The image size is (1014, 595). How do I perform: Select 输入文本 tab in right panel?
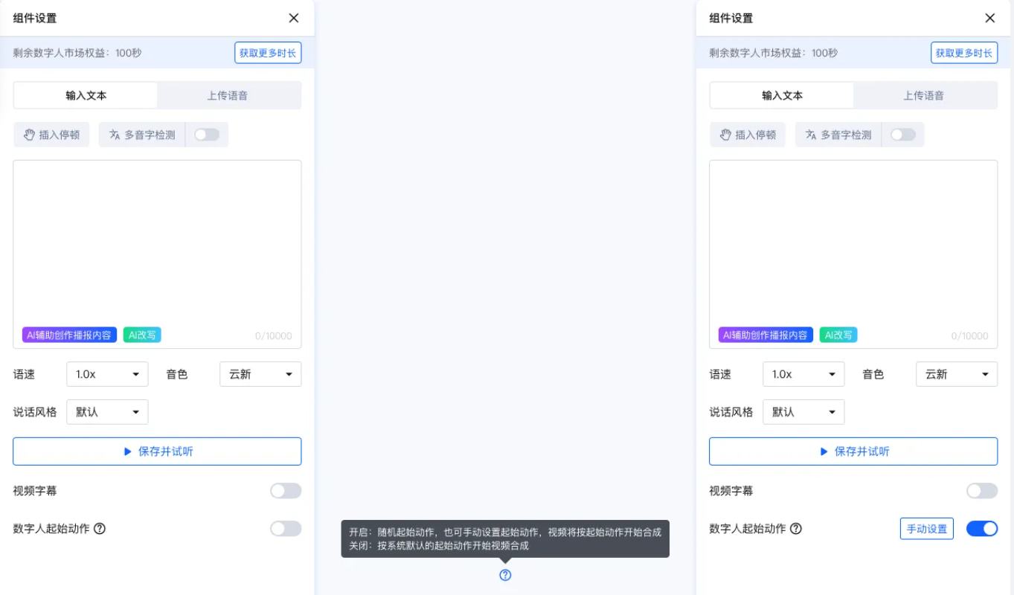click(782, 95)
